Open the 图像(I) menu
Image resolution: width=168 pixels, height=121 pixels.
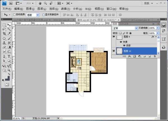[30, 9]
